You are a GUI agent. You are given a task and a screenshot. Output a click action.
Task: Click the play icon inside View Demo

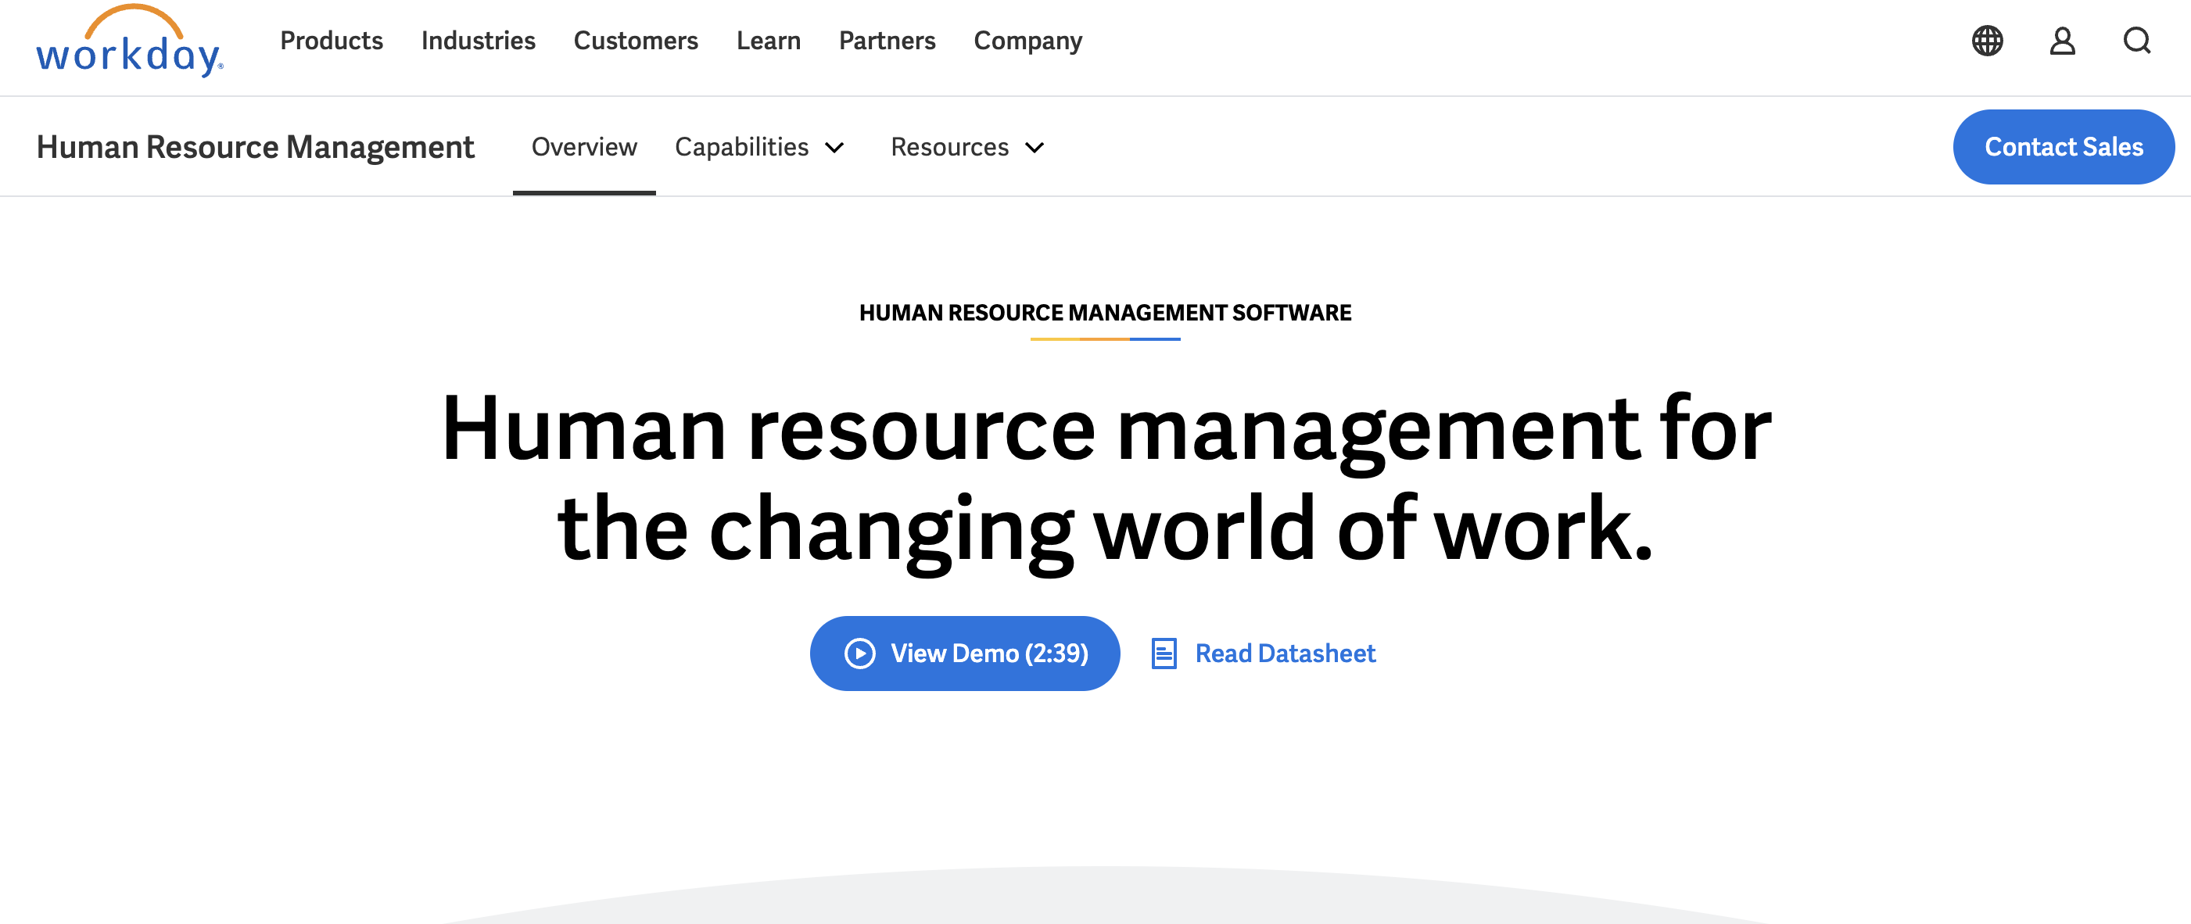click(860, 653)
